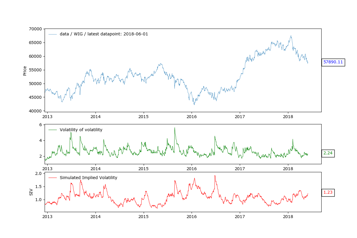Click the 55000 tick label on price axis
The height and width of the screenshot is (238, 357).
[x=35, y=70]
